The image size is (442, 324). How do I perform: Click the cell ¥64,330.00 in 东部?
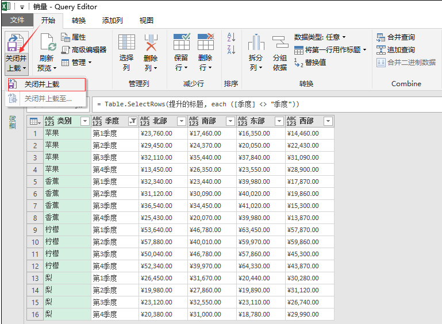tap(261, 266)
